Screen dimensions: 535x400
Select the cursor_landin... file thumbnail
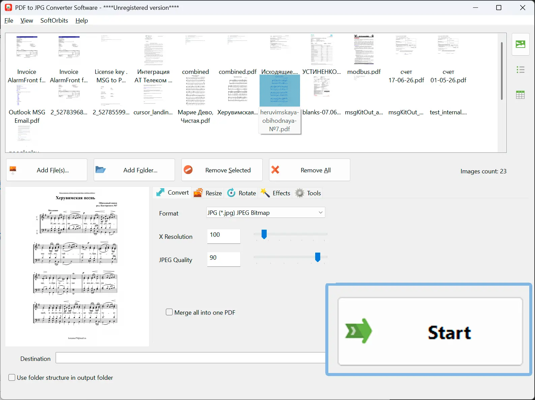pyautogui.click(x=153, y=100)
